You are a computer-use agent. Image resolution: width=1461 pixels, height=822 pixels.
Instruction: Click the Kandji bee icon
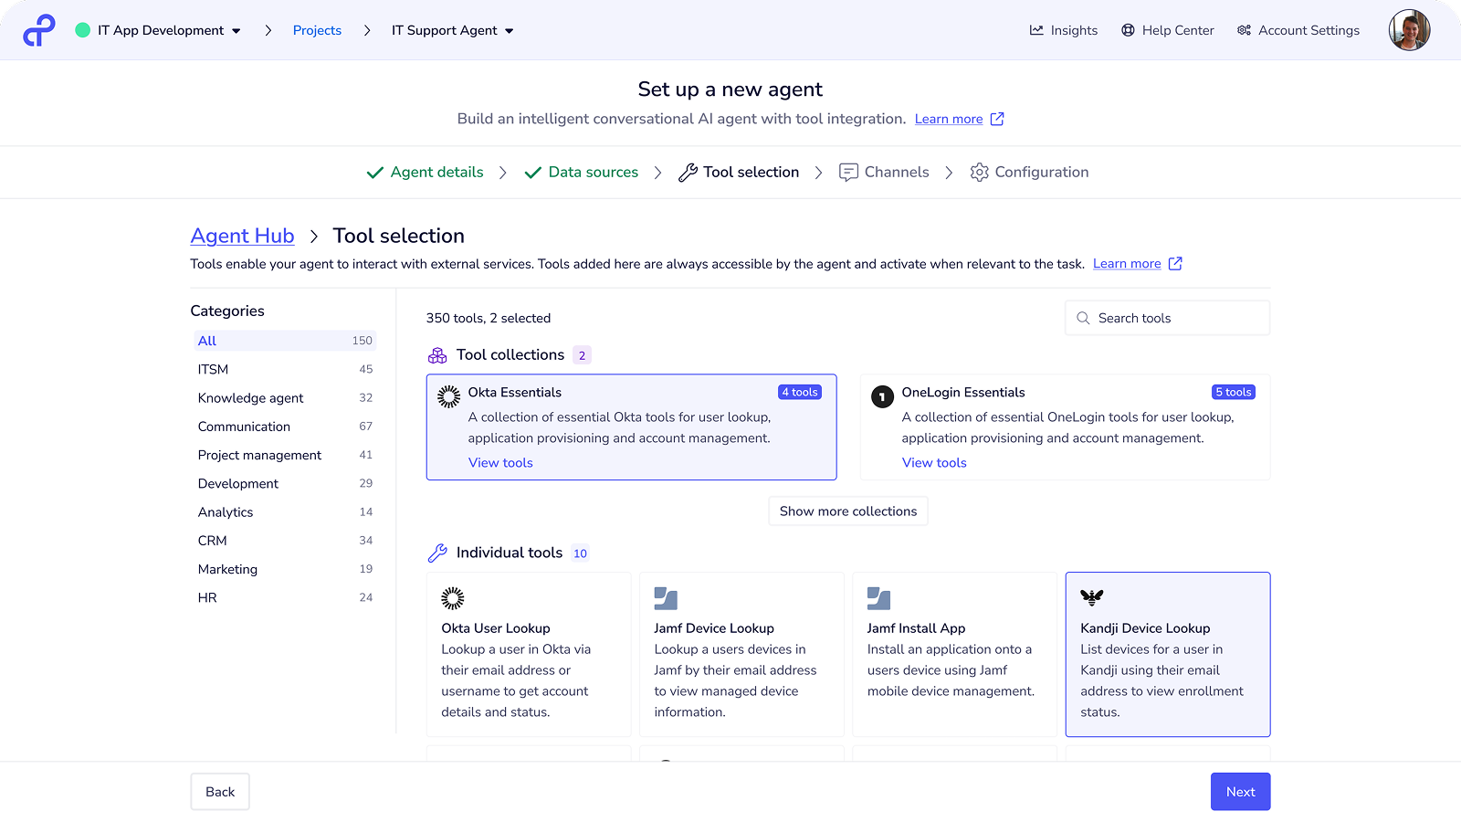1091,597
